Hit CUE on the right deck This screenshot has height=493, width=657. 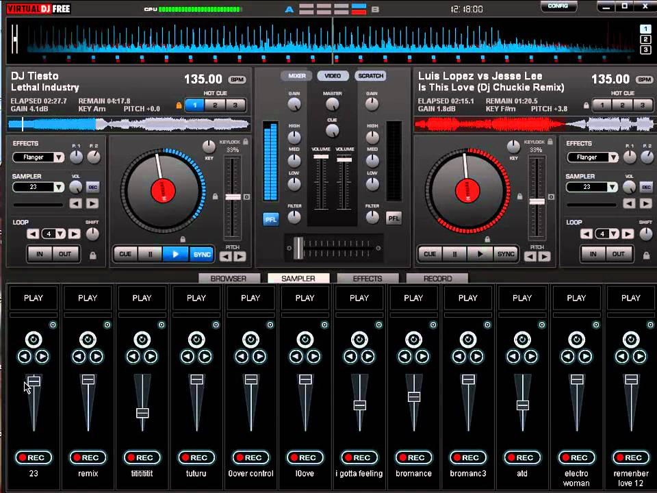click(430, 254)
